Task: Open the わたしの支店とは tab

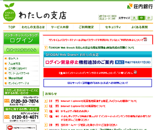Action: tap(33, 27)
